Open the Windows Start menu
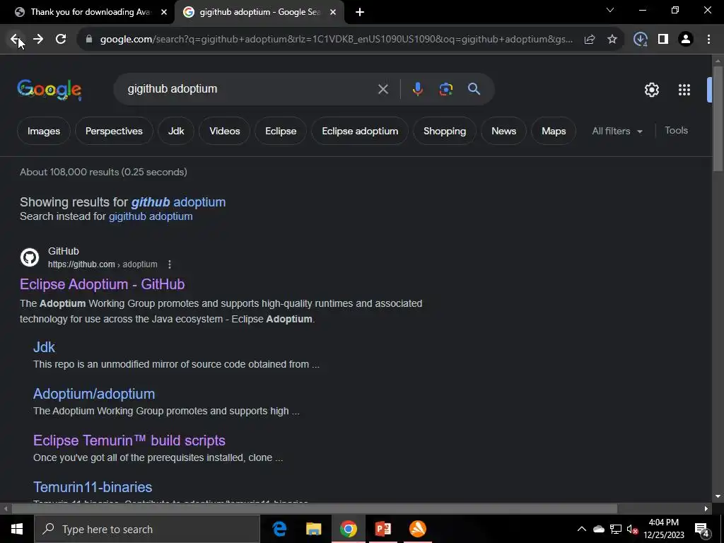Screen dimensions: 724x543 click(x=17, y=529)
